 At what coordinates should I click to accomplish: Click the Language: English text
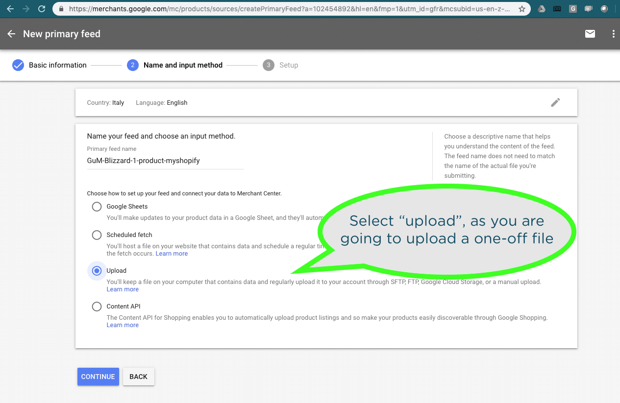click(162, 103)
